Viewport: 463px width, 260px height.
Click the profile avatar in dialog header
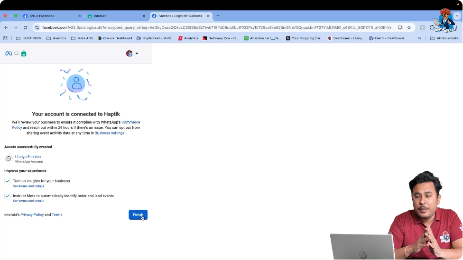[129, 54]
